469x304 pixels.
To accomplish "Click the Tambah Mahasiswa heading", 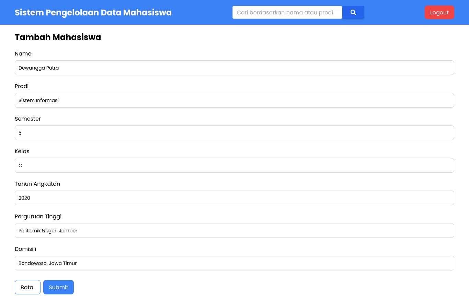I will click(x=58, y=37).
